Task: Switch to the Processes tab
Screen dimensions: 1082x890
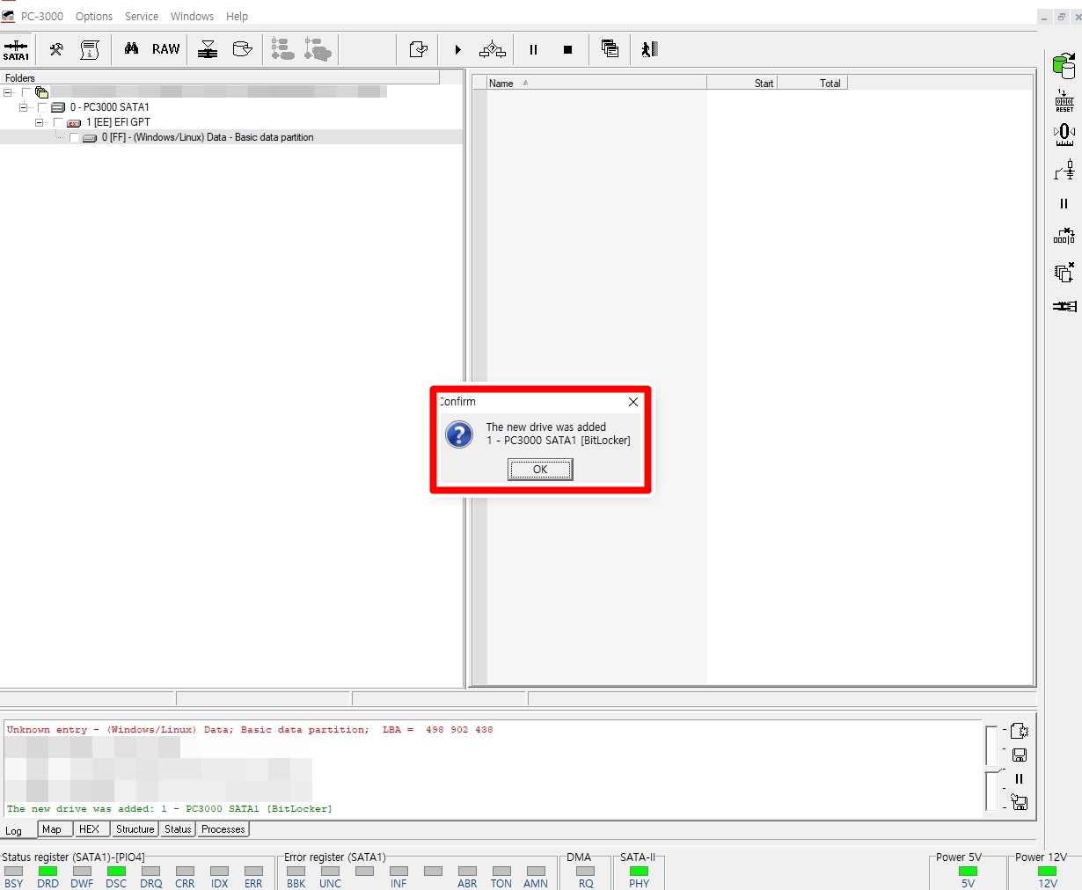Action: point(223,829)
